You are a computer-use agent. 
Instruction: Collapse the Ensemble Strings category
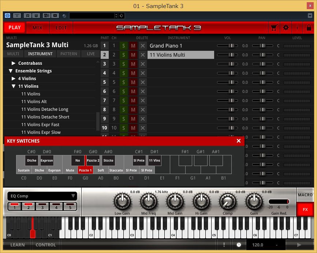[11, 71]
